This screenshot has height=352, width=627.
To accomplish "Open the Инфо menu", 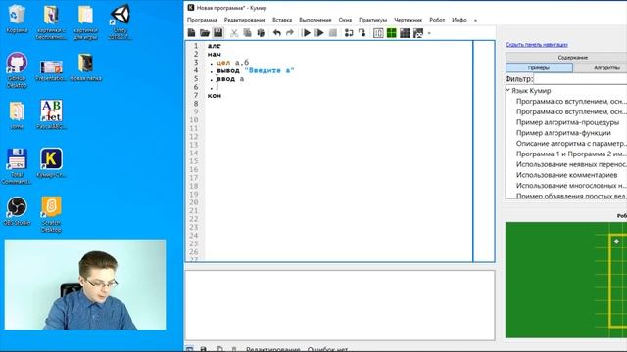I will (x=459, y=20).
